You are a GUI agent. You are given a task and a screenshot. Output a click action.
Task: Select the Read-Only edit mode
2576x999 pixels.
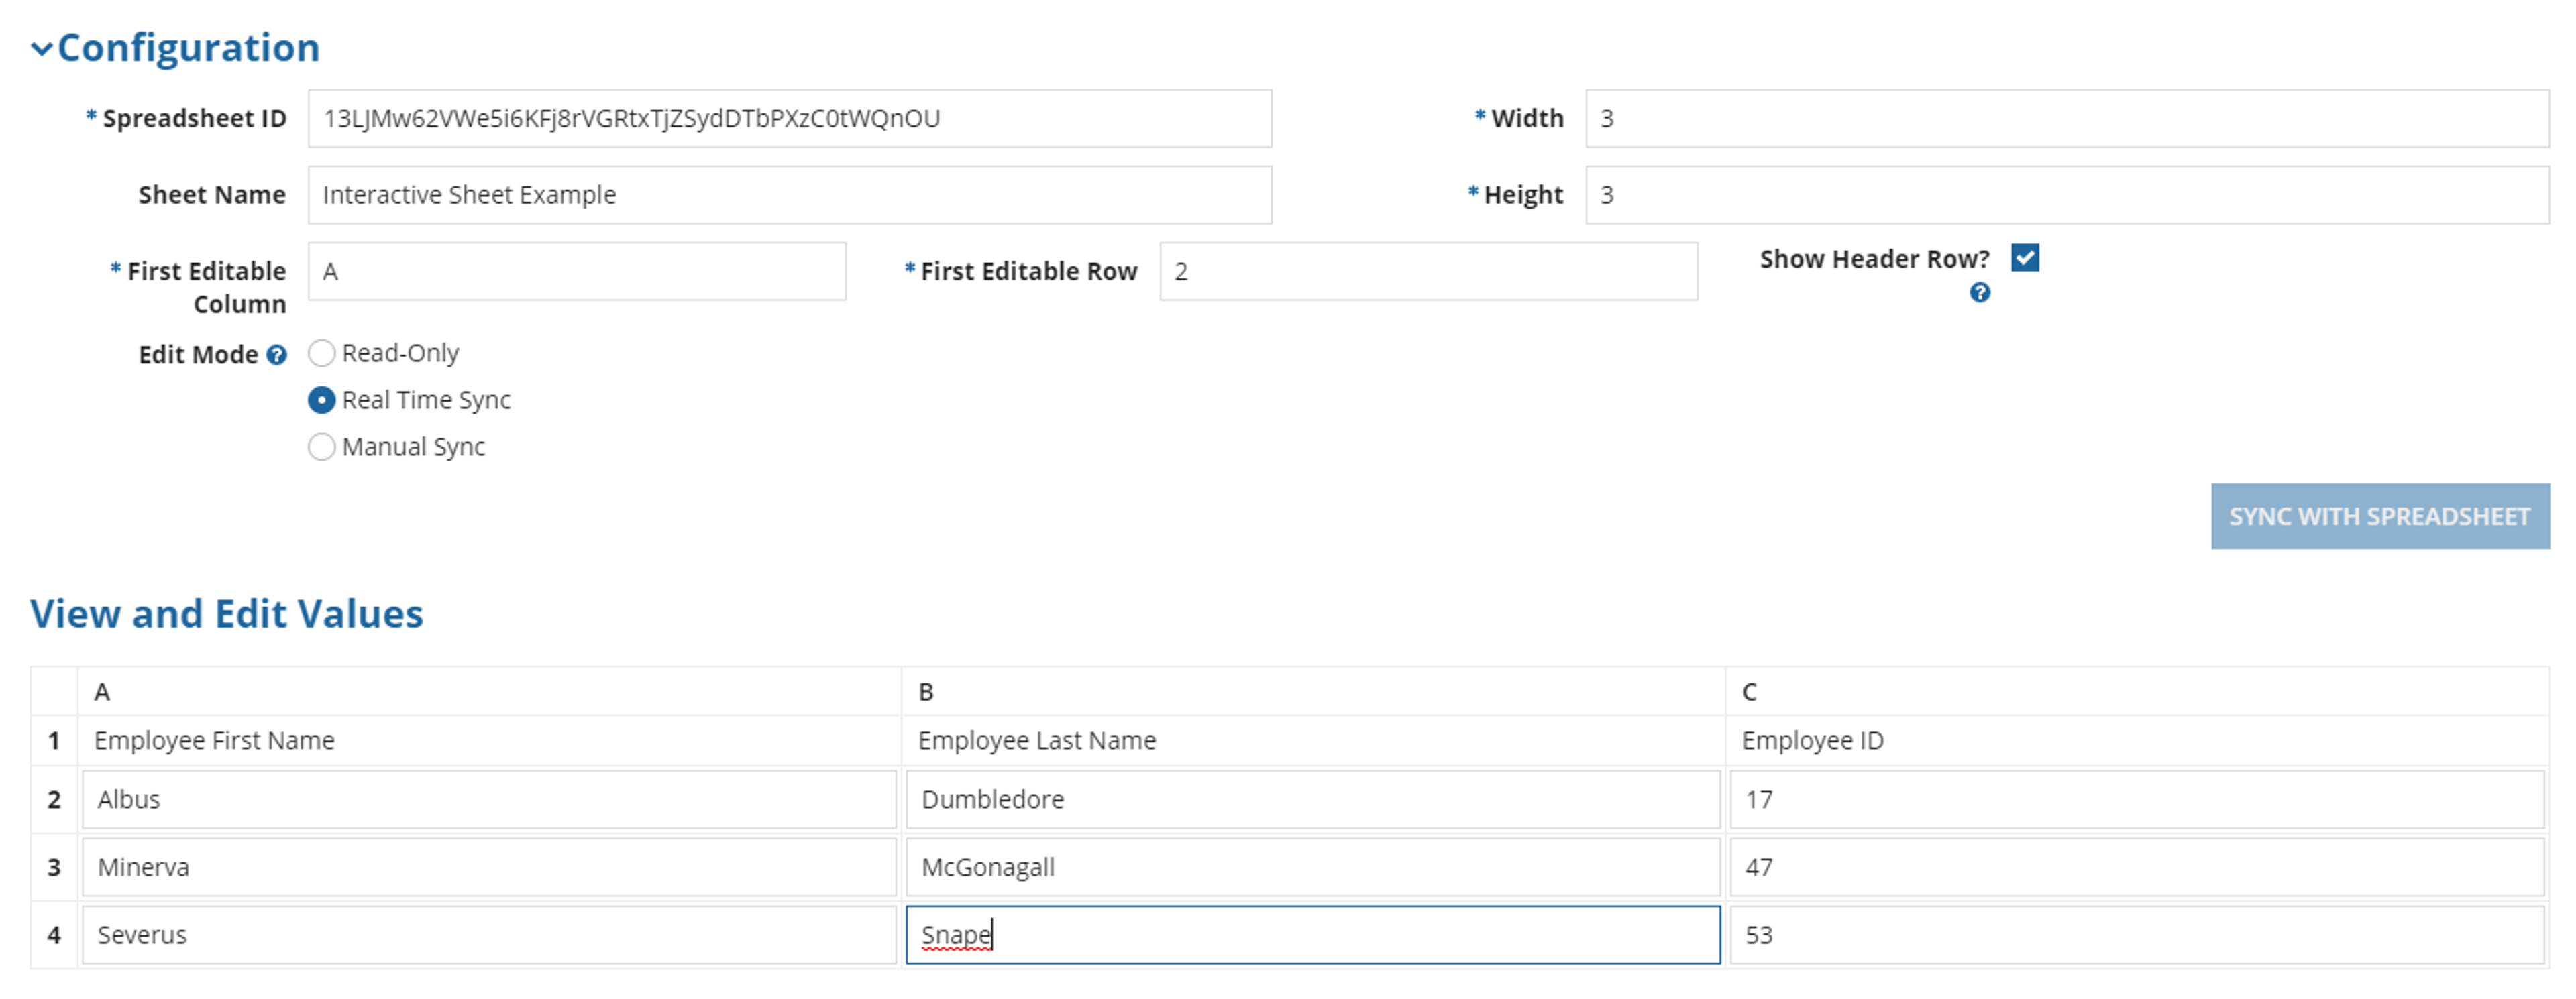click(321, 353)
